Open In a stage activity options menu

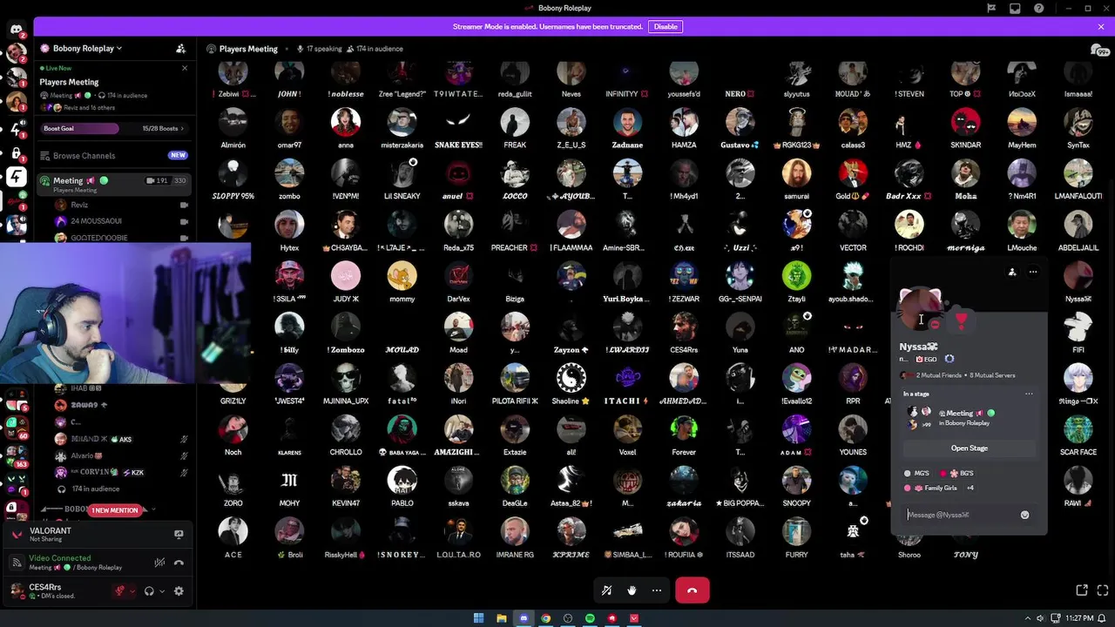1029,394
